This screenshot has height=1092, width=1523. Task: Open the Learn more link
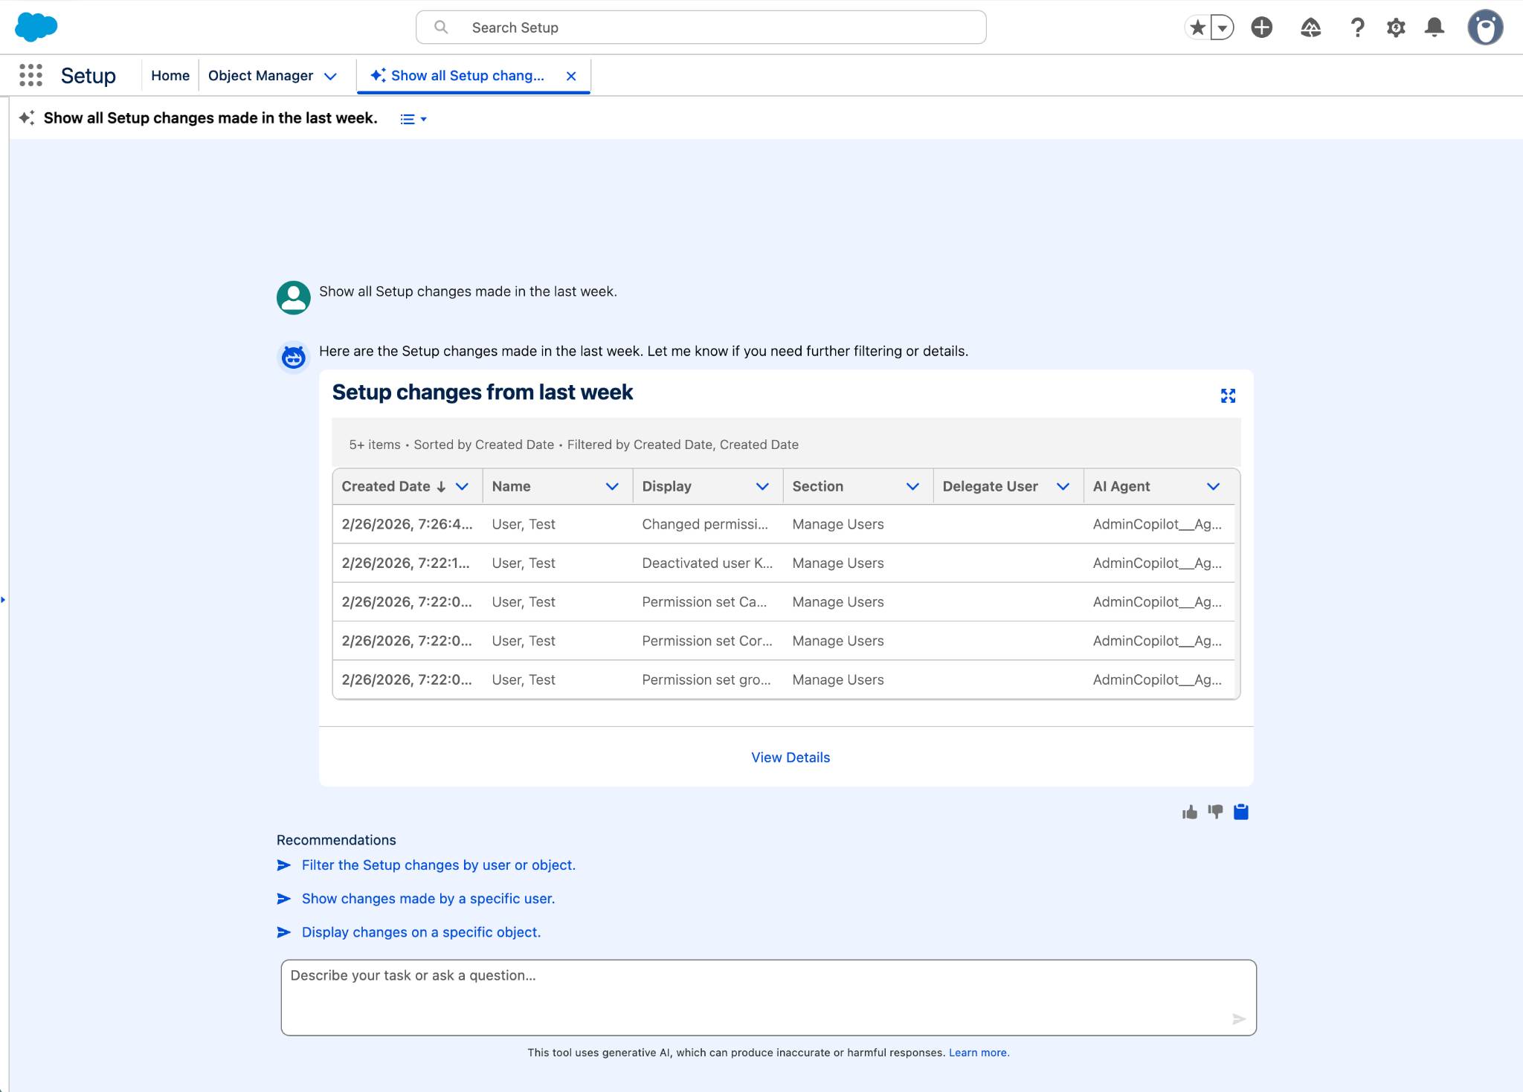coord(979,1053)
